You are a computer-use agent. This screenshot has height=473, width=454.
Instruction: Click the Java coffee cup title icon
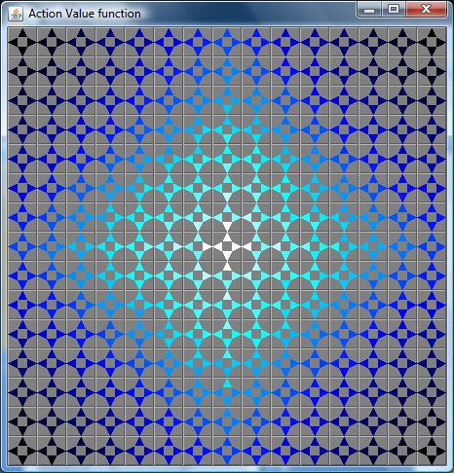[x=16, y=14]
